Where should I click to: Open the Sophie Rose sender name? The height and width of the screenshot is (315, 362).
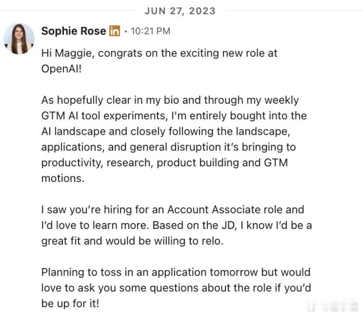[x=74, y=31]
